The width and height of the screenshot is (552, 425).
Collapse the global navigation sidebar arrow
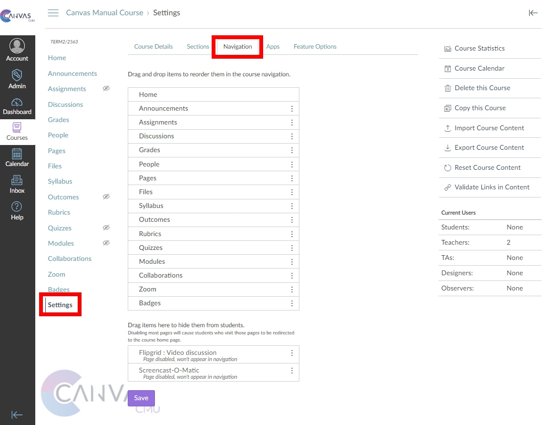[x=17, y=415]
